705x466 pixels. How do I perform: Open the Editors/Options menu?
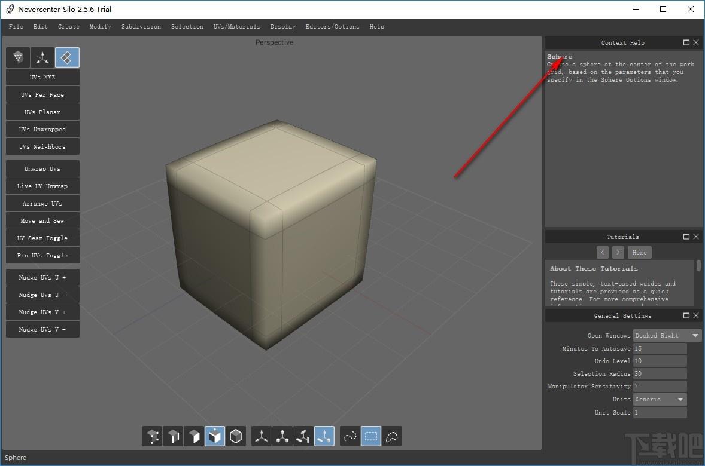point(333,26)
